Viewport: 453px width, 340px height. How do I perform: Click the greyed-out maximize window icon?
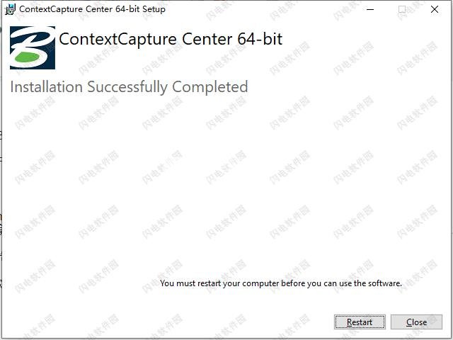(x=402, y=9)
